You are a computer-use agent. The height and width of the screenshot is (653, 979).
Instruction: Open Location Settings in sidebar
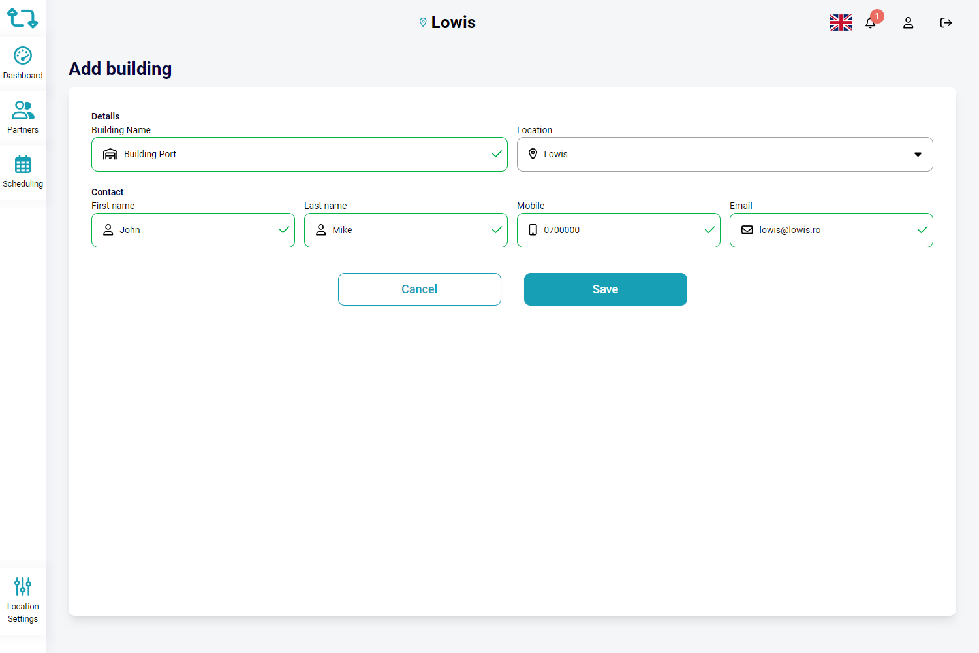[23, 600]
